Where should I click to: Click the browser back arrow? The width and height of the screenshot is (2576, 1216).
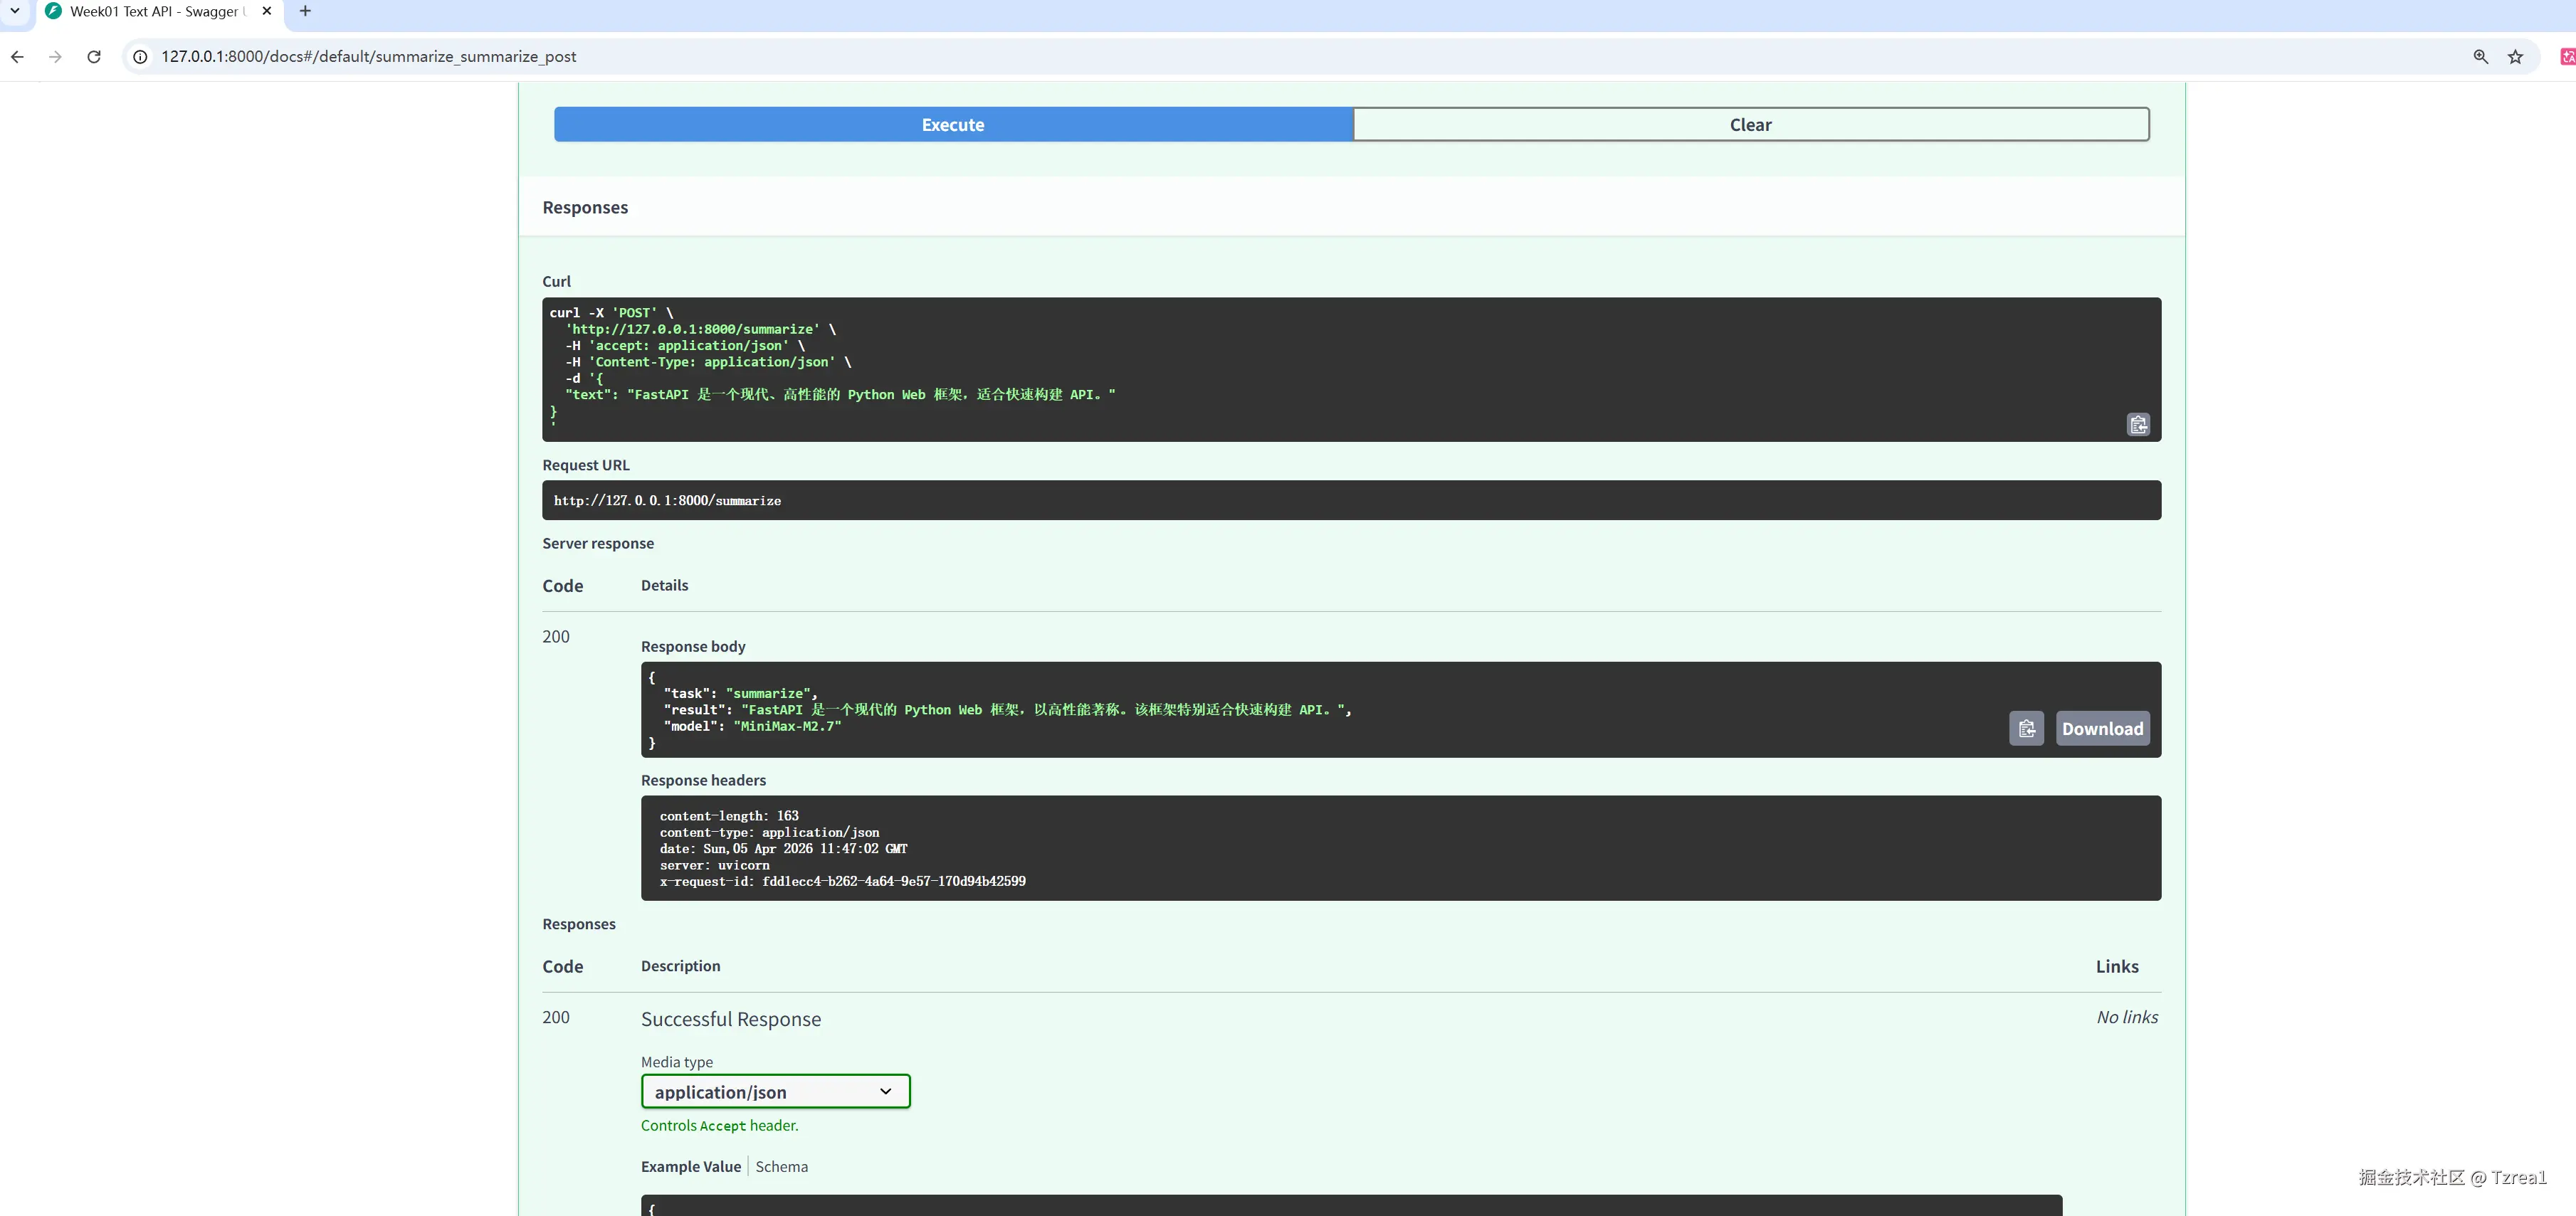[x=17, y=57]
